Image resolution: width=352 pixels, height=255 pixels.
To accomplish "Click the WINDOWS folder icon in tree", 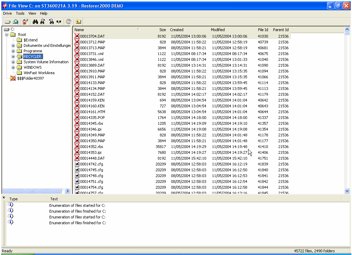I will (x=19, y=67).
